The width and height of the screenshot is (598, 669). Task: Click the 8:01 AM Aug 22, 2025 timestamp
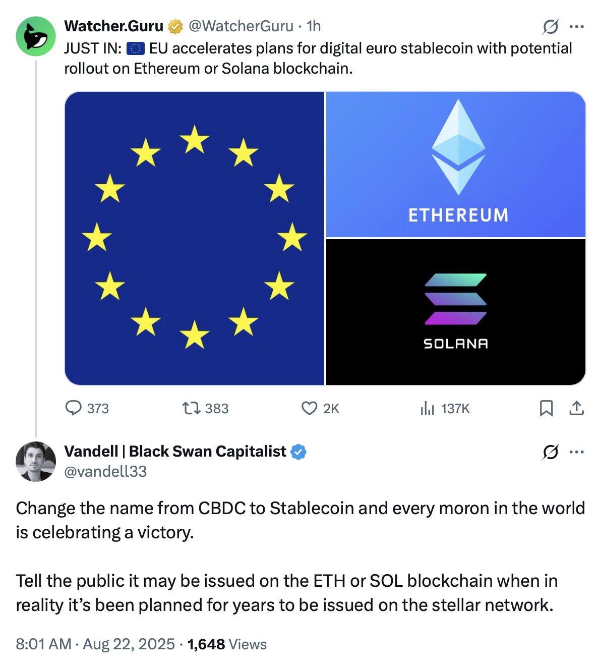click(x=95, y=644)
